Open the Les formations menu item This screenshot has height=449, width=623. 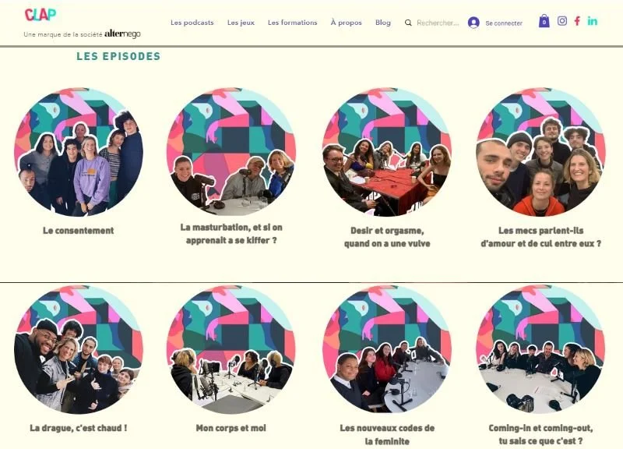[293, 23]
